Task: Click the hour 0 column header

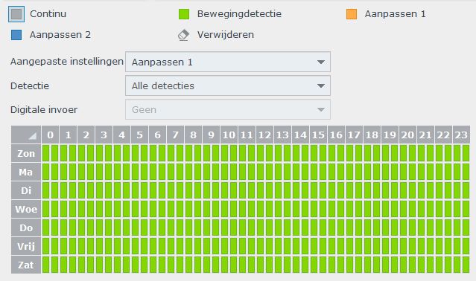Action: click(51, 135)
